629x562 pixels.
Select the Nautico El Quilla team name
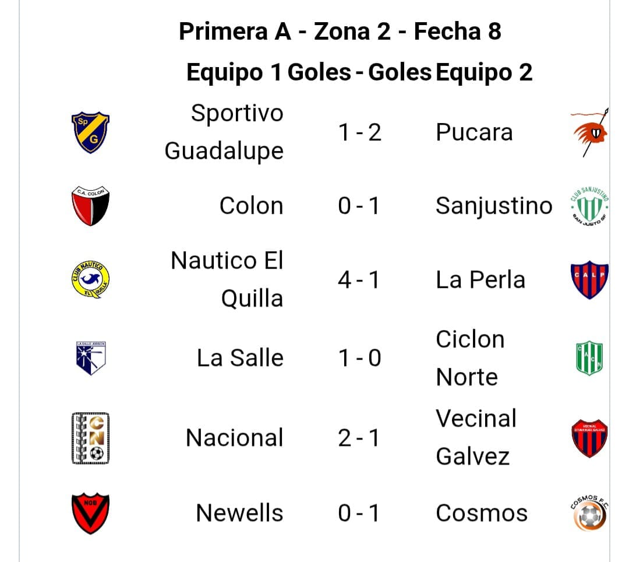pyautogui.click(x=227, y=280)
